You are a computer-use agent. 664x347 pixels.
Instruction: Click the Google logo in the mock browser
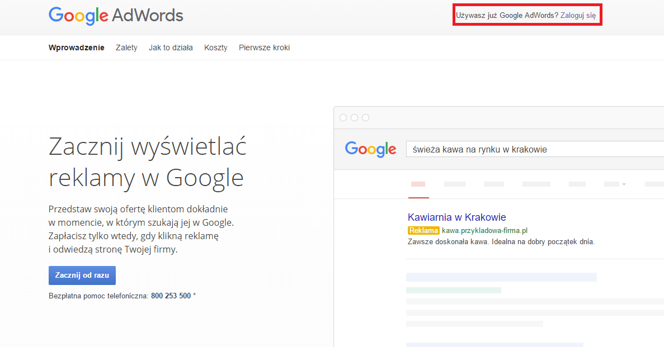370,149
